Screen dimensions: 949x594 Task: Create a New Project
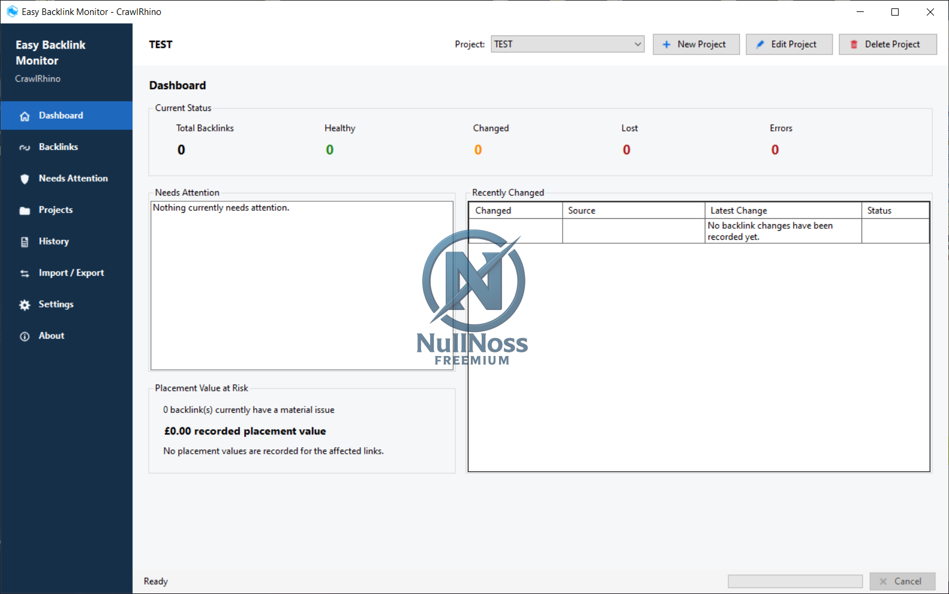[696, 44]
